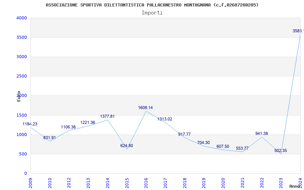This screenshot has width=304, height=190.
Task: Select the 2019 x-axis year label
Action: tap(204, 183)
